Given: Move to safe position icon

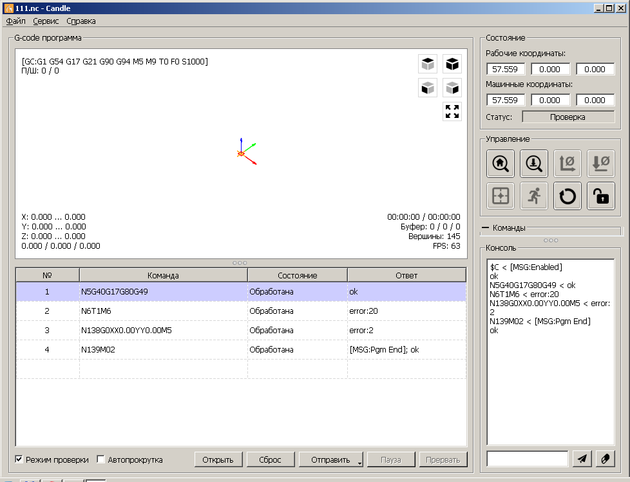Looking at the screenshot, I should coord(534,196).
